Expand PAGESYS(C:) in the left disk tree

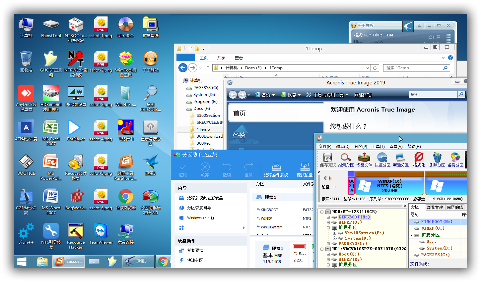(x=328, y=244)
